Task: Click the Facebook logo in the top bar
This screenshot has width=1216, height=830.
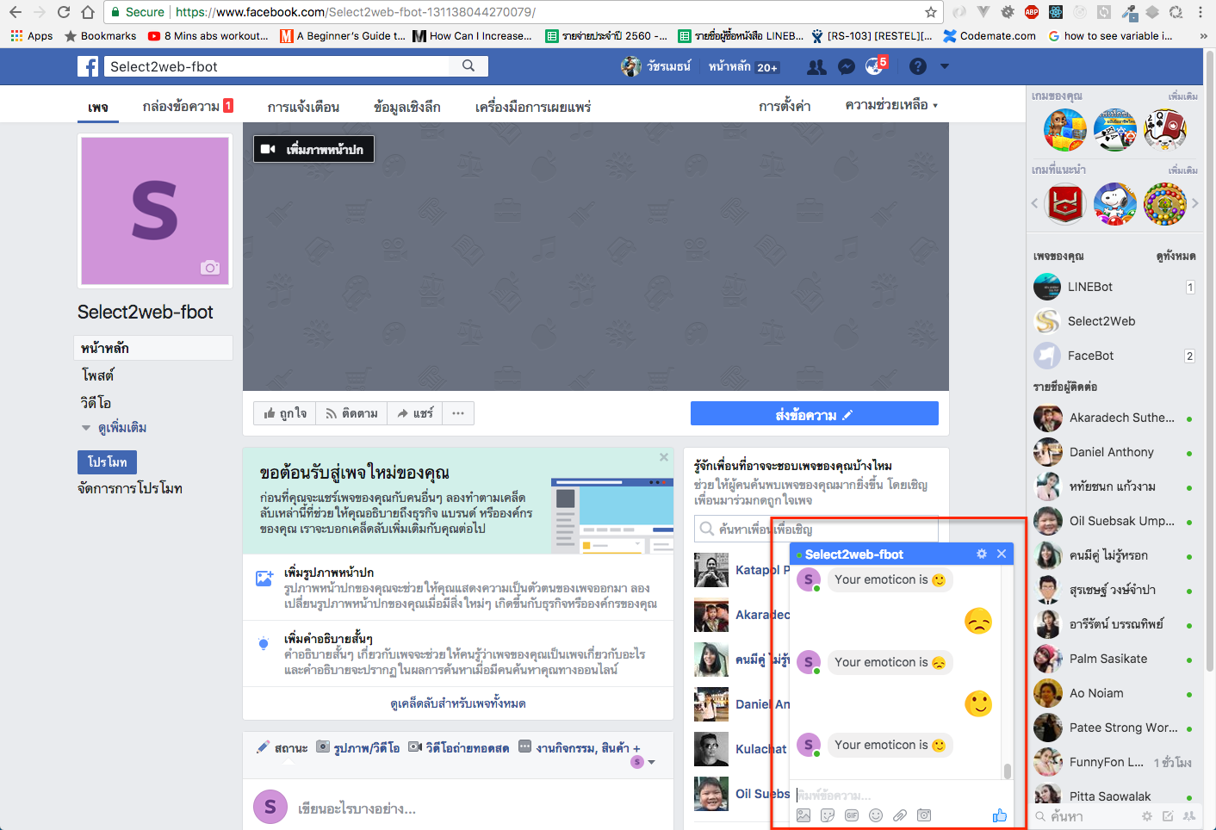Action: (88, 66)
